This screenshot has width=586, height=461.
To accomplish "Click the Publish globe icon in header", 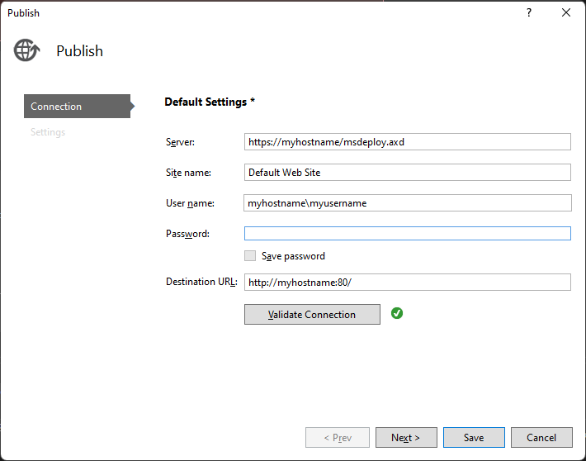I will [x=26, y=50].
